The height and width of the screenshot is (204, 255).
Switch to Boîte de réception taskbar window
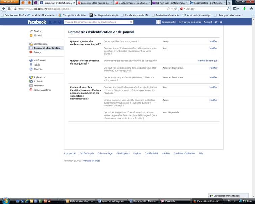(80, 201)
